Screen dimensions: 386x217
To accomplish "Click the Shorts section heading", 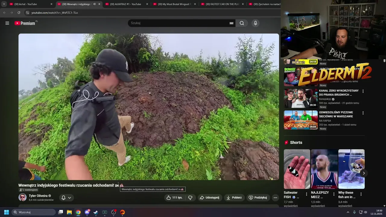I will pos(296,143).
